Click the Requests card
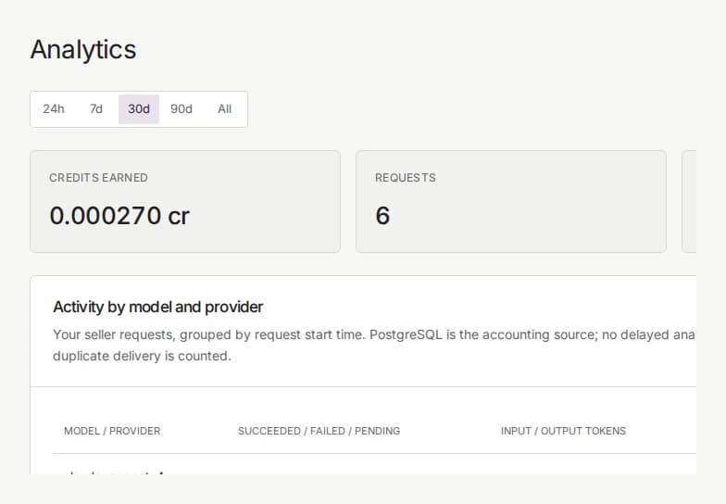 pos(511,202)
